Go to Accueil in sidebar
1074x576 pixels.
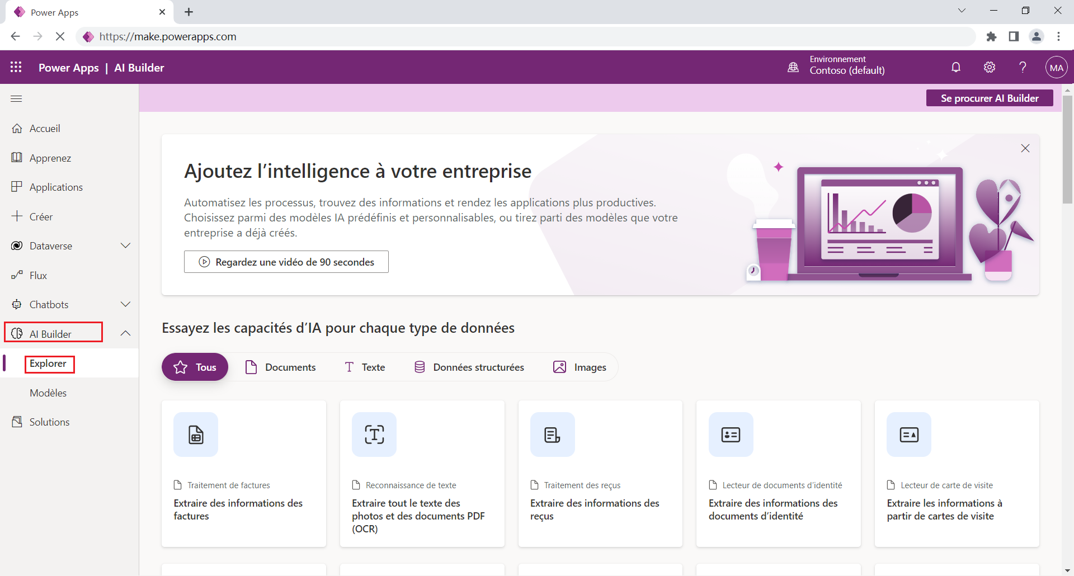(45, 128)
